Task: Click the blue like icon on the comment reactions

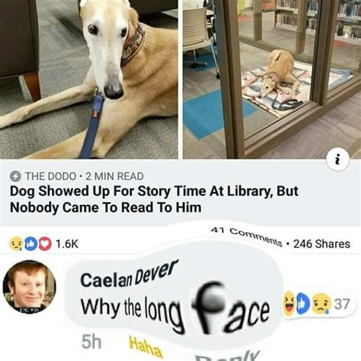Action: click(304, 304)
